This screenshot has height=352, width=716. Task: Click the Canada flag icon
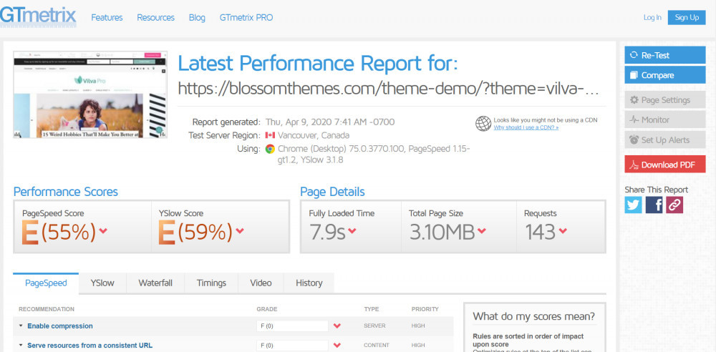coord(270,135)
